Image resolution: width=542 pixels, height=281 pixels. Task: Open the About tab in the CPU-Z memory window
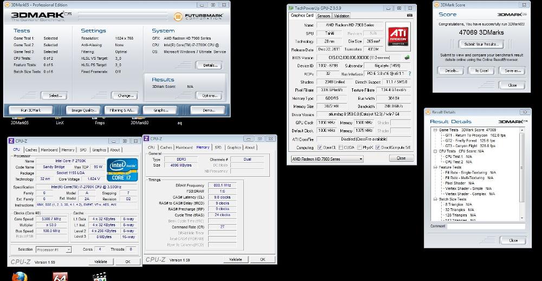[x=249, y=148]
